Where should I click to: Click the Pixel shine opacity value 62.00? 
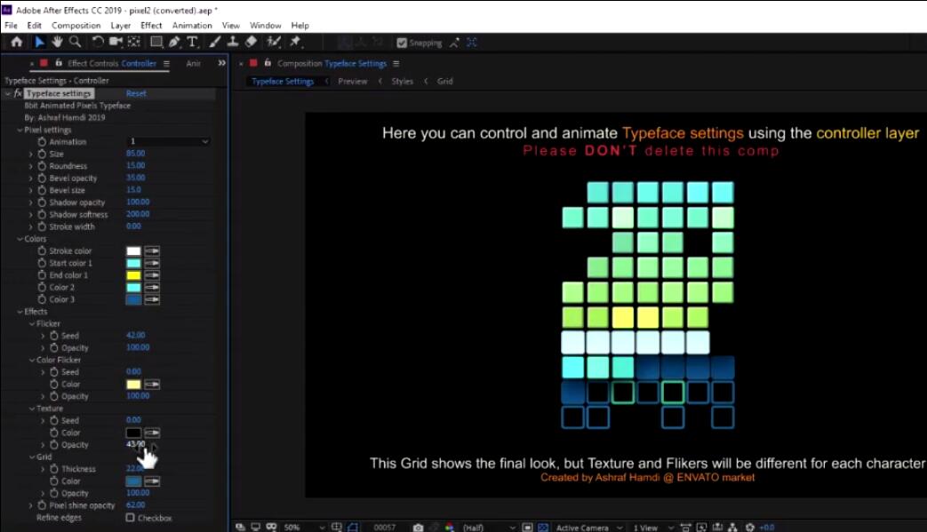pyautogui.click(x=135, y=504)
